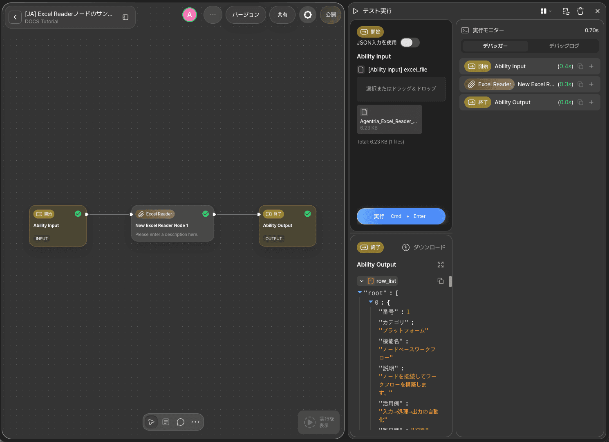
Task: Click the Excel Reader badge in debugger list
Action: (490, 84)
